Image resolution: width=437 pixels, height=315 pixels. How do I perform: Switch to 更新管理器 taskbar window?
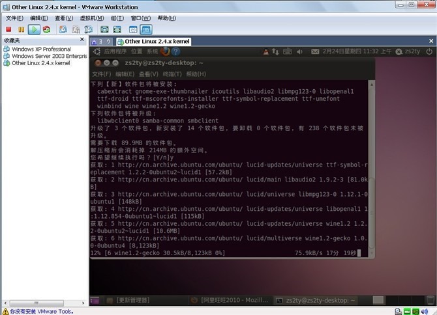click(x=128, y=300)
